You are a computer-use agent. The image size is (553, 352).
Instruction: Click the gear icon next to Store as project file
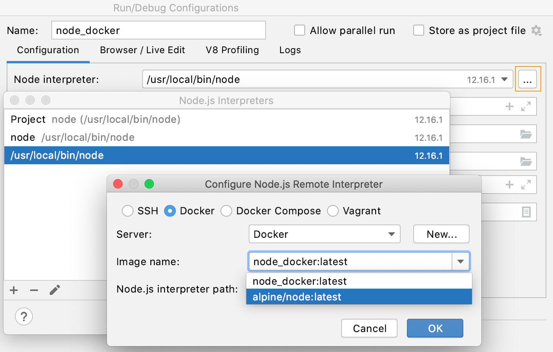pyautogui.click(x=537, y=31)
